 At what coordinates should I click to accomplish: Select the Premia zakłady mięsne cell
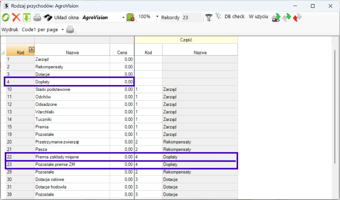point(72,157)
